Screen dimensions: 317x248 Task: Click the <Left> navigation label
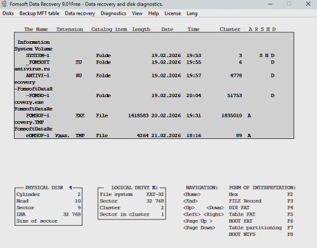click(x=192, y=214)
